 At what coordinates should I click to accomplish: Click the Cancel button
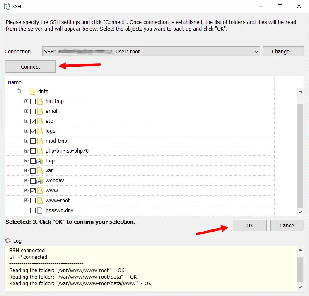[x=287, y=225]
